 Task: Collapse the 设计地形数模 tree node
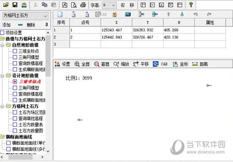[x=2, y=76]
